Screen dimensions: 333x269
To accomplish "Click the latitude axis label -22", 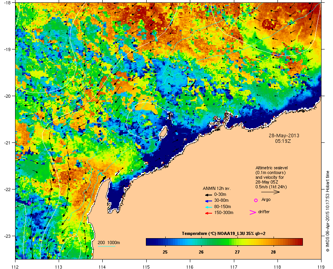I will click(7, 189).
